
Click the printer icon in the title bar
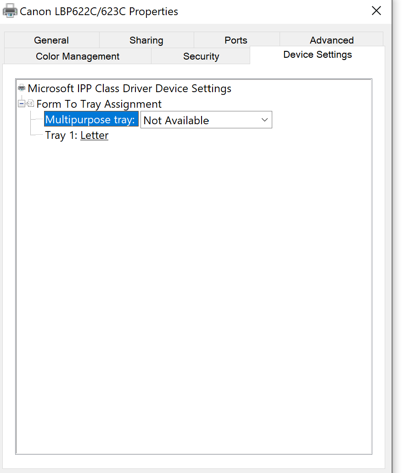[x=10, y=11]
